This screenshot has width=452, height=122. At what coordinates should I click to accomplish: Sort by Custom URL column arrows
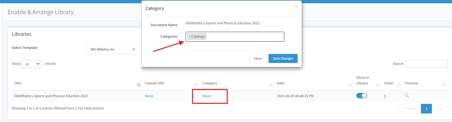(x=196, y=84)
